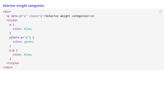Image resolution: width=164 pixels, height=102 pixels.
Task: Click the blue 'Selector weight categories' heading
Action: click(23, 6)
